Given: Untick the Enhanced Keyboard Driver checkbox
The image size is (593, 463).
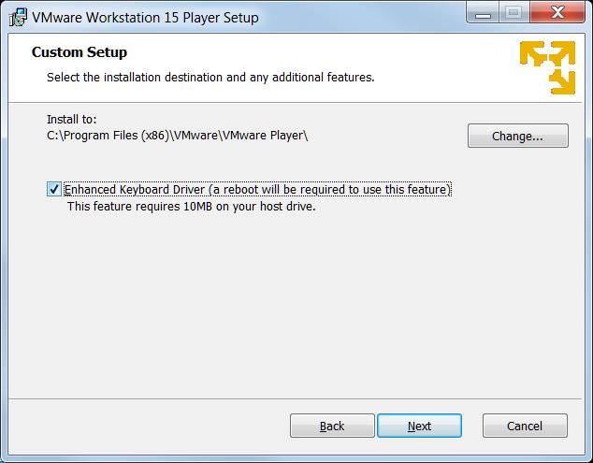Looking at the screenshot, I should (53, 189).
